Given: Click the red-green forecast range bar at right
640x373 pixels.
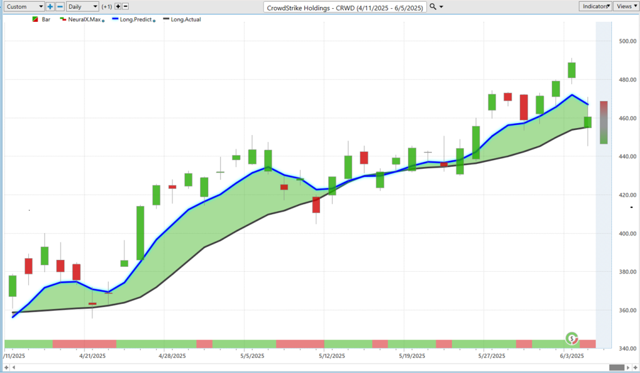Looking at the screenshot, I should [x=604, y=122].
